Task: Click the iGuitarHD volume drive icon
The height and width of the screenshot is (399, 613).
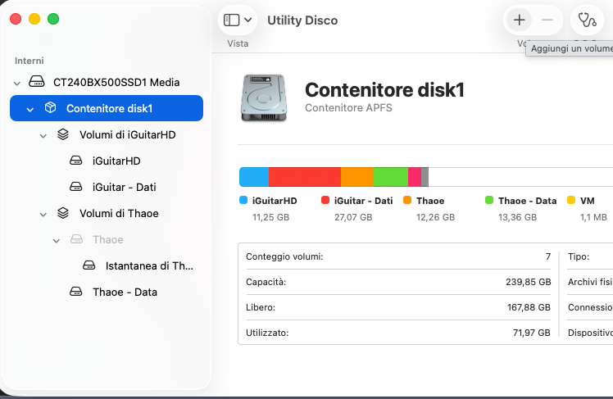Action: [76, 161]
